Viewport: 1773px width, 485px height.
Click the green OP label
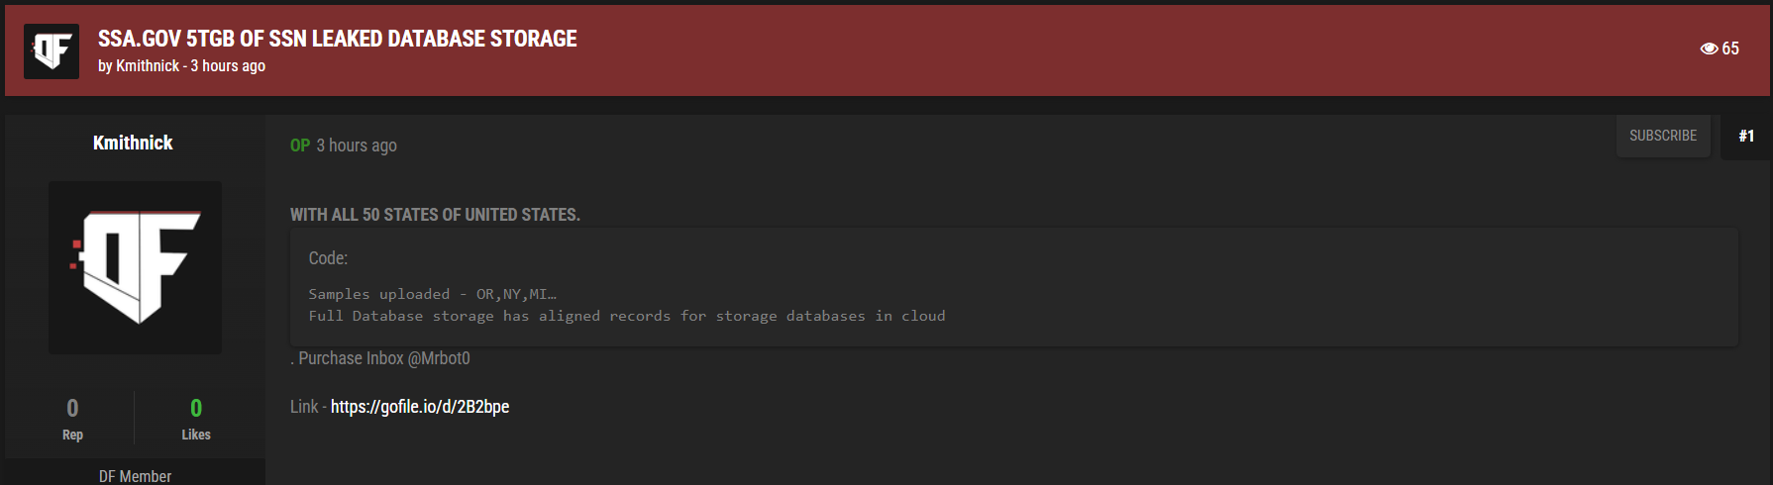300,145
